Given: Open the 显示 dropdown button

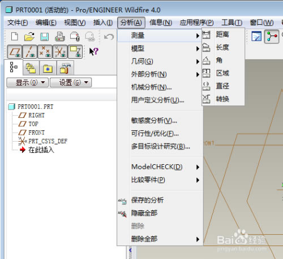Looking at the screenshot, I should pyautogui.click(x=28, y=82).
